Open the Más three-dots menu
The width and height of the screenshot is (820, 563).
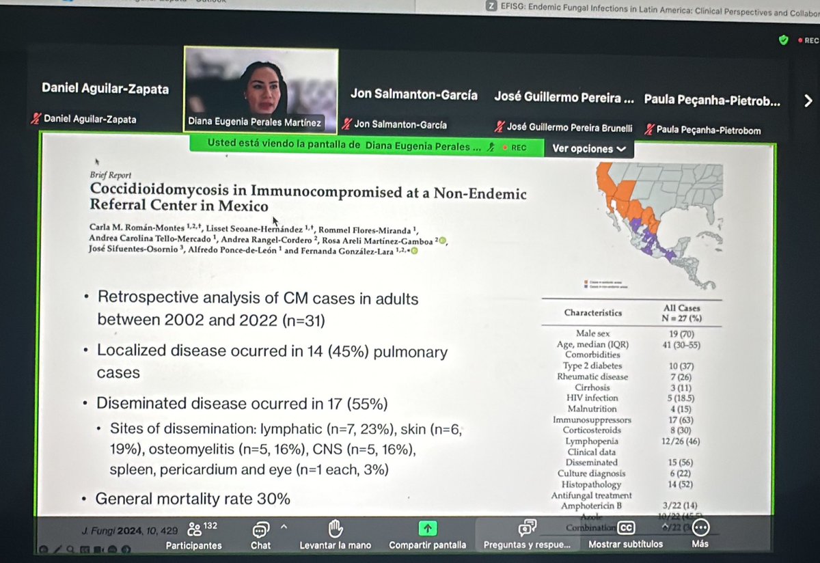700,527
